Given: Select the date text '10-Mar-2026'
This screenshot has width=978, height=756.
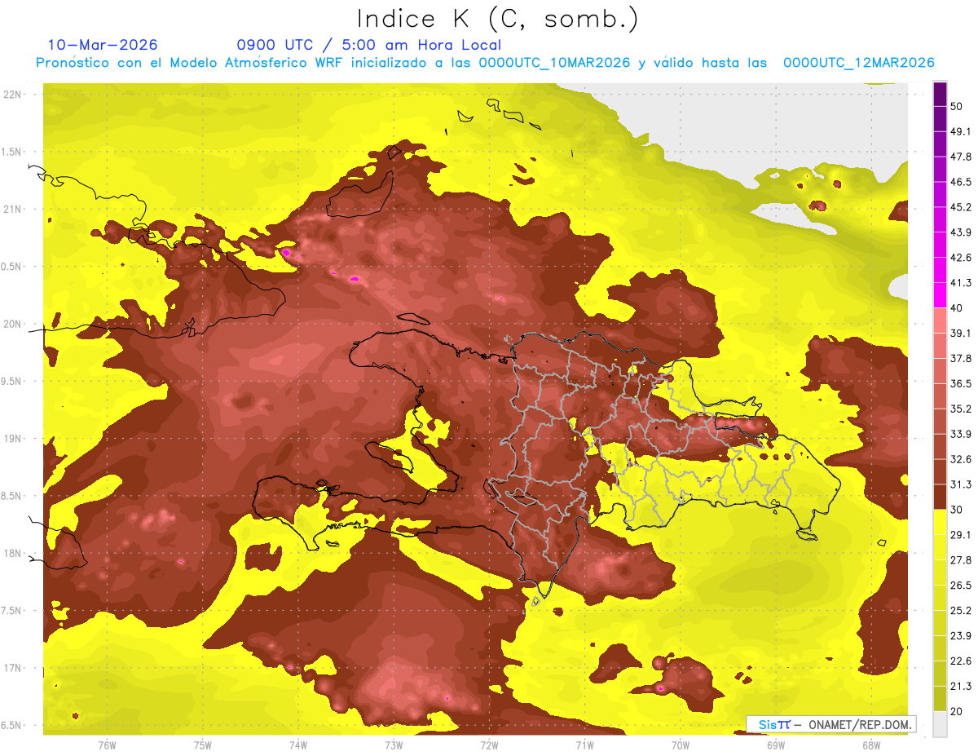Looking at the screenshot, I should point(103,45).
